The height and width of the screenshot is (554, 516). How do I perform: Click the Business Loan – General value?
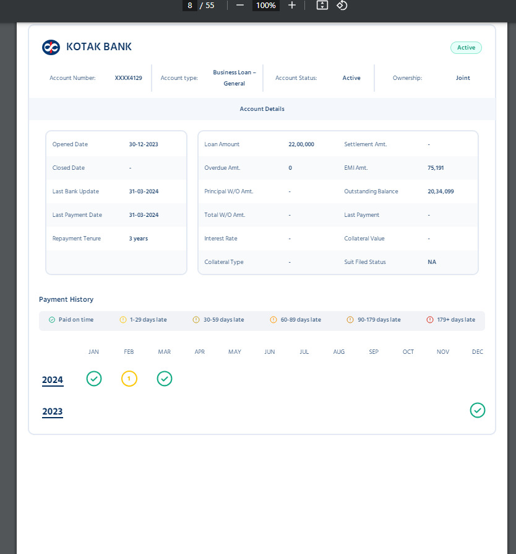point(234,77)
